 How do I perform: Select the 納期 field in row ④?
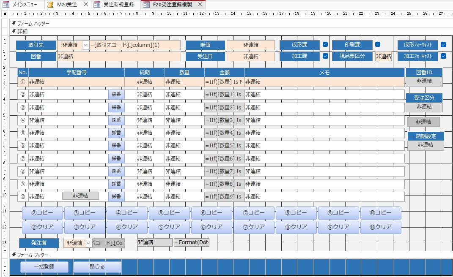pyautogui.click(x=145, y=120)
